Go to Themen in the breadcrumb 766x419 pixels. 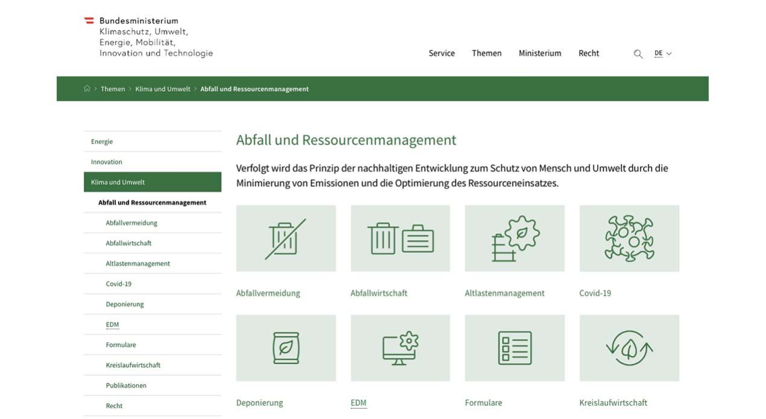coord(113,89)
